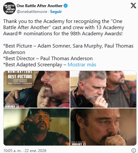Open the One Battle After Another display name
The image size is (138, 153).
[x=40, y=5]
